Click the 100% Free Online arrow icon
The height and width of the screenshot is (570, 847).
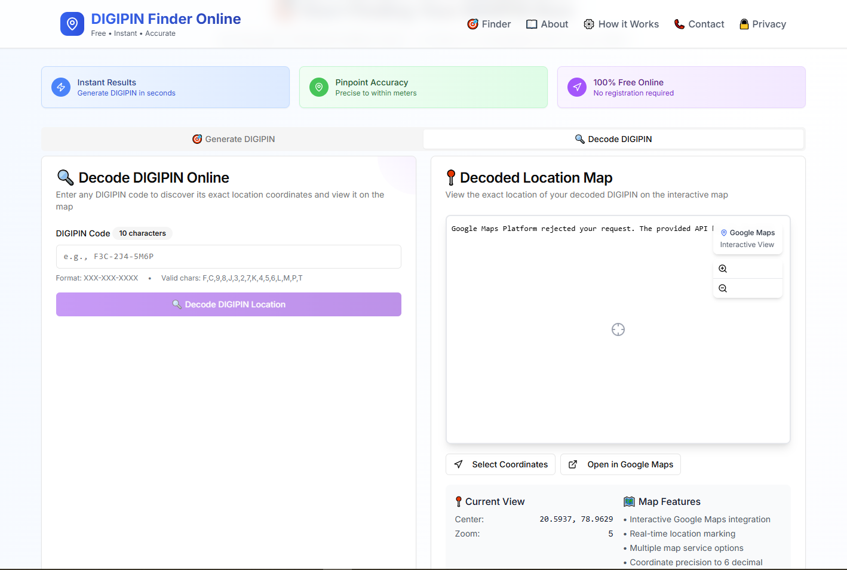pyautogui.click(x=577, y=87)
